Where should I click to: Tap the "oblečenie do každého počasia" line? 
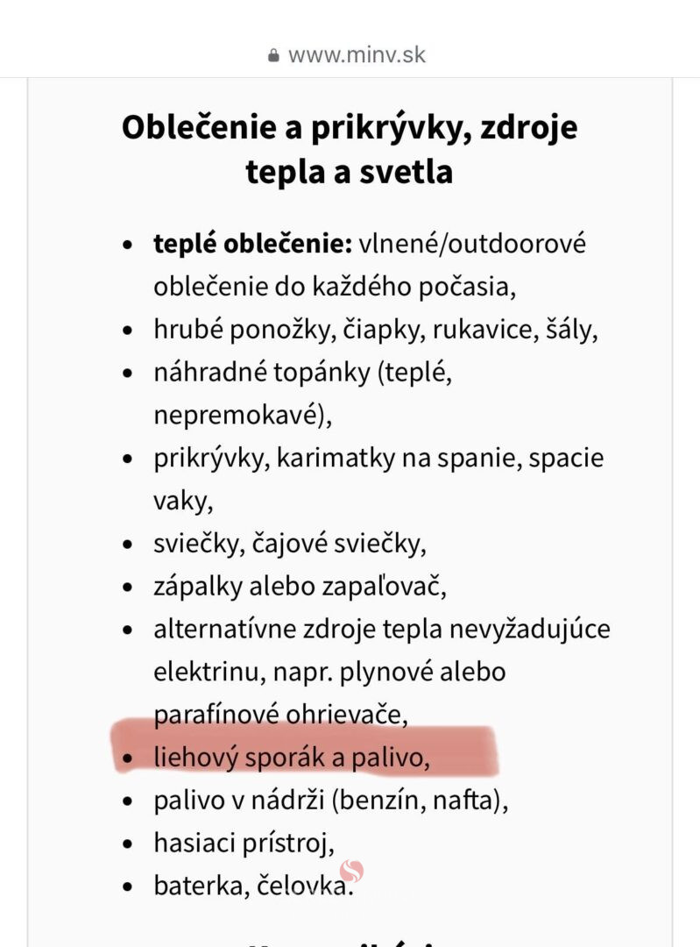[329, 287]
